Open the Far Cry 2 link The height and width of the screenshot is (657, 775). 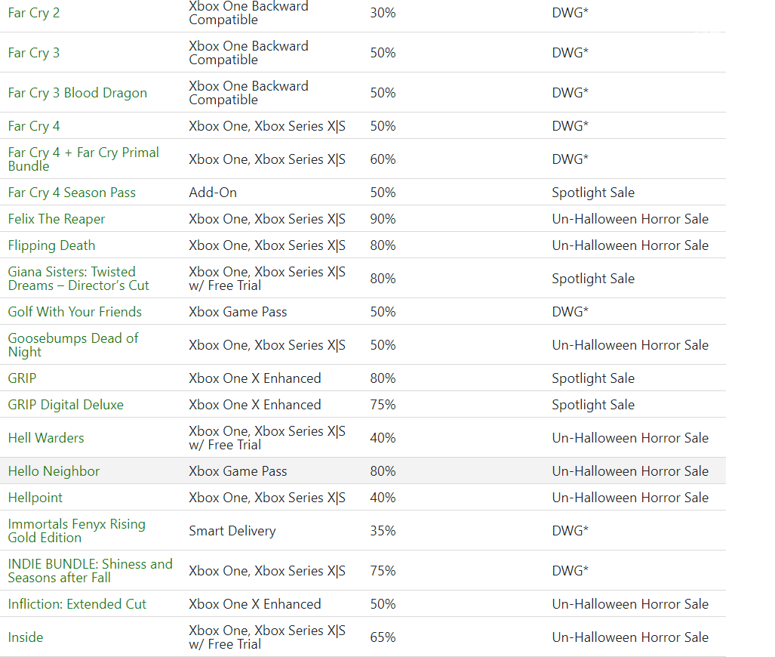pos(34,13)
